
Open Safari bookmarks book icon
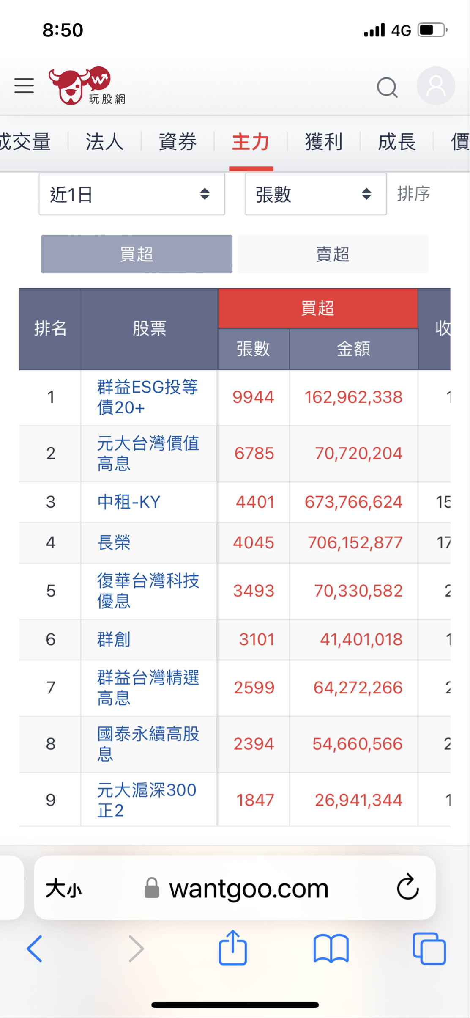tap(331, 949)
